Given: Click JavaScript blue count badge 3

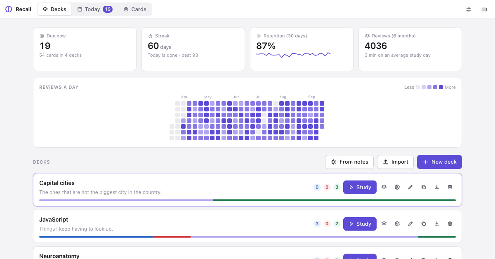Looking at the screenshot, I should click(x=317, y=224).
